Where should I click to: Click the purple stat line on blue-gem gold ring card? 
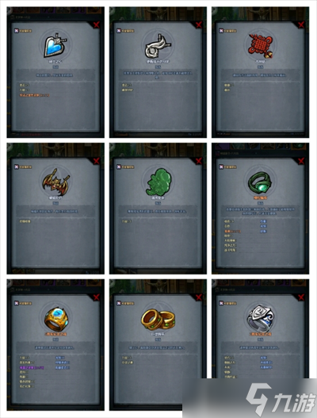(32, 367)
